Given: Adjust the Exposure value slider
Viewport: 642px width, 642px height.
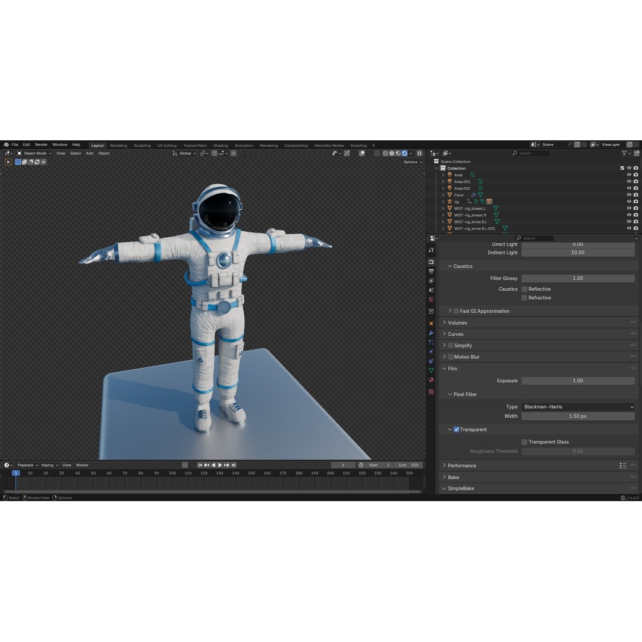Looking at the screenshot, I should [577, 380].
